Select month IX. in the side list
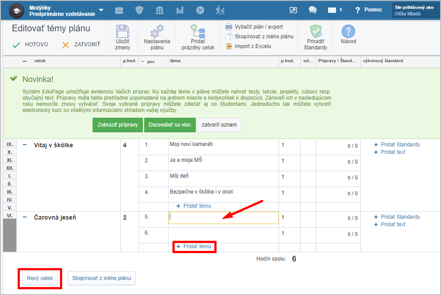 [10, 144]
